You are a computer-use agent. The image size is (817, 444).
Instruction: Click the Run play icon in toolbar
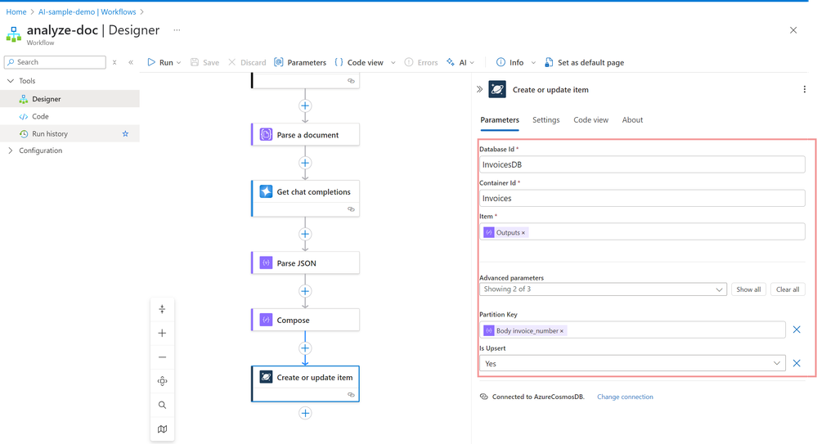tap(151, 62)
